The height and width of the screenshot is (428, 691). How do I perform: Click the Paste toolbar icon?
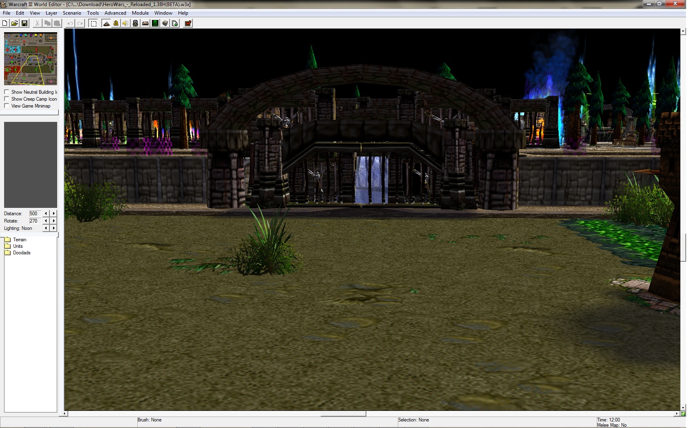point(57,23)
